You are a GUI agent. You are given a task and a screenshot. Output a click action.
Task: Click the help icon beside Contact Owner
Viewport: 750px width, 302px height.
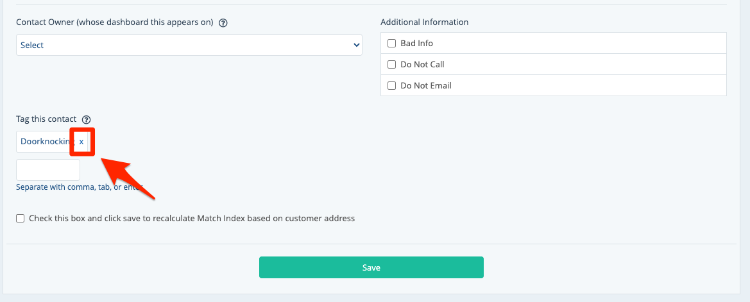point(223,22)
